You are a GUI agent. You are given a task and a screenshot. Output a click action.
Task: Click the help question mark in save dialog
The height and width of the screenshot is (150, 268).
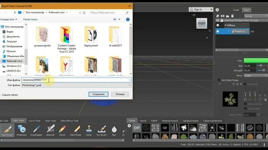tap(128, 20)
